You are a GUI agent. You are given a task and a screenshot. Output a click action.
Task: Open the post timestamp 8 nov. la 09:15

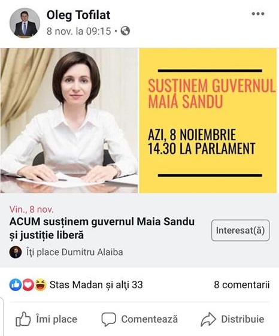[x=79, y=31]
